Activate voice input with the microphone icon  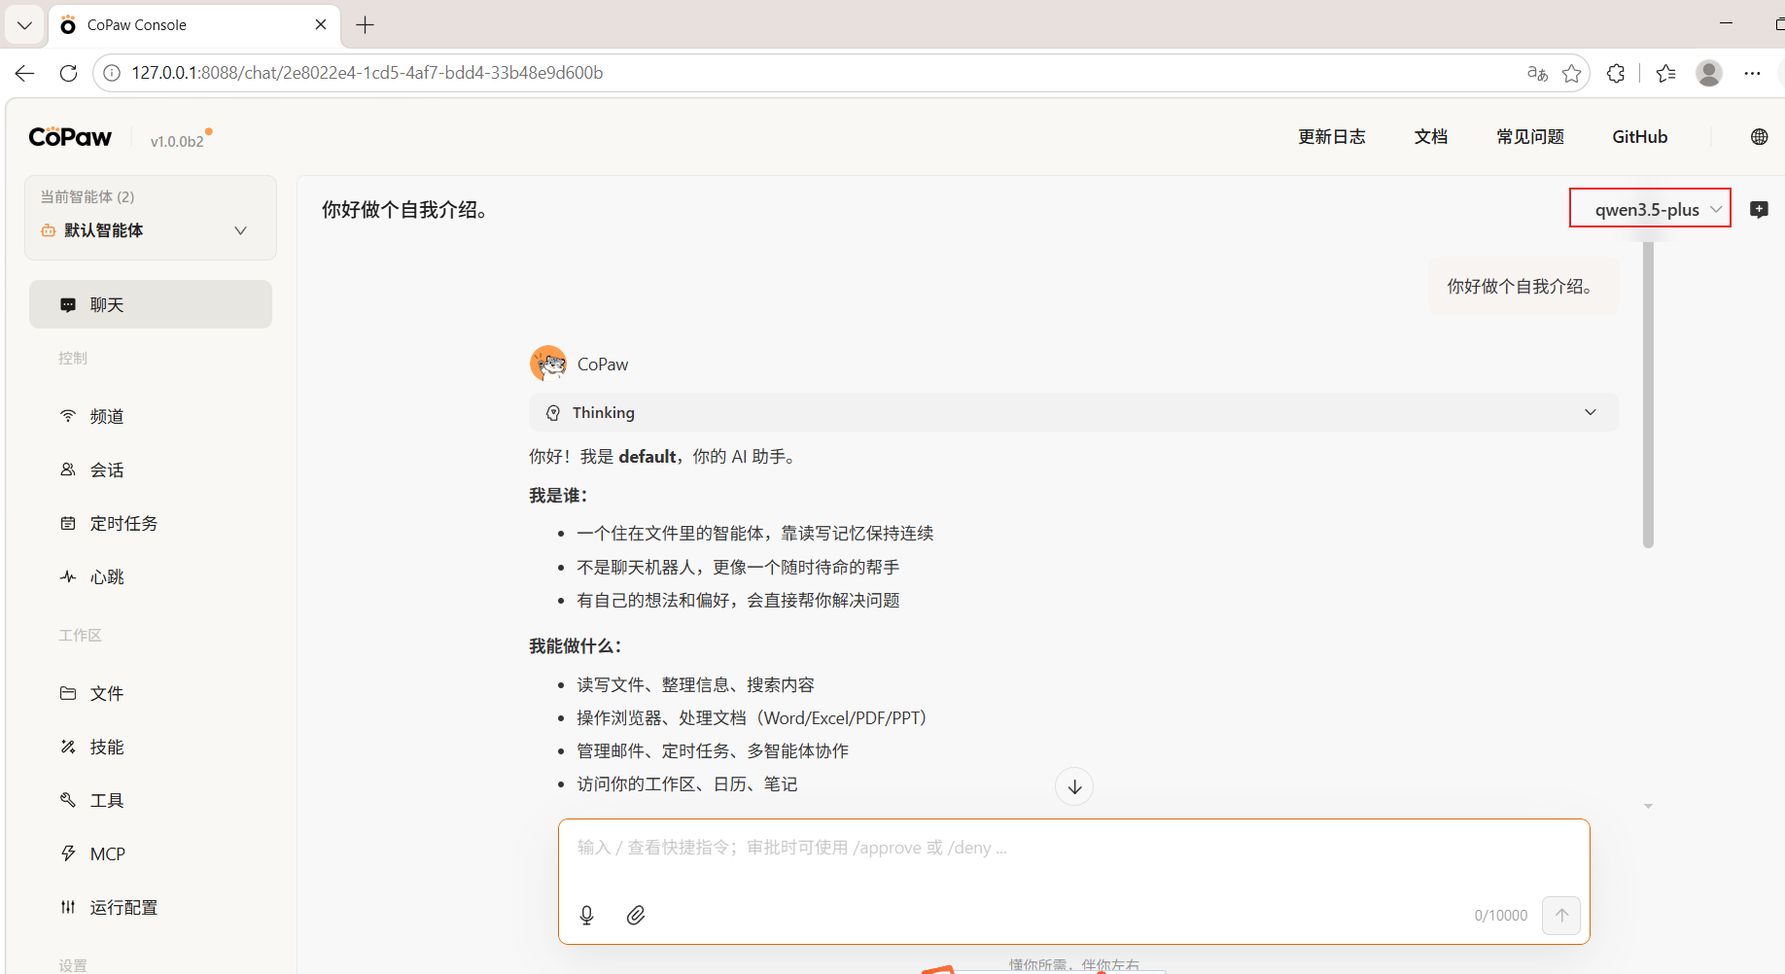click(586, 915)
